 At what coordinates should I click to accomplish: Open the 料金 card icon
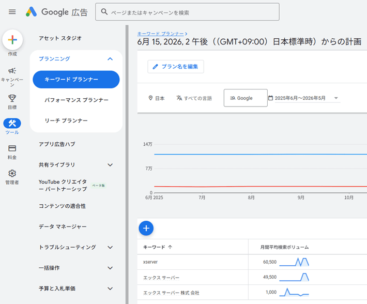pyautogui.click(x=12, y=148)
